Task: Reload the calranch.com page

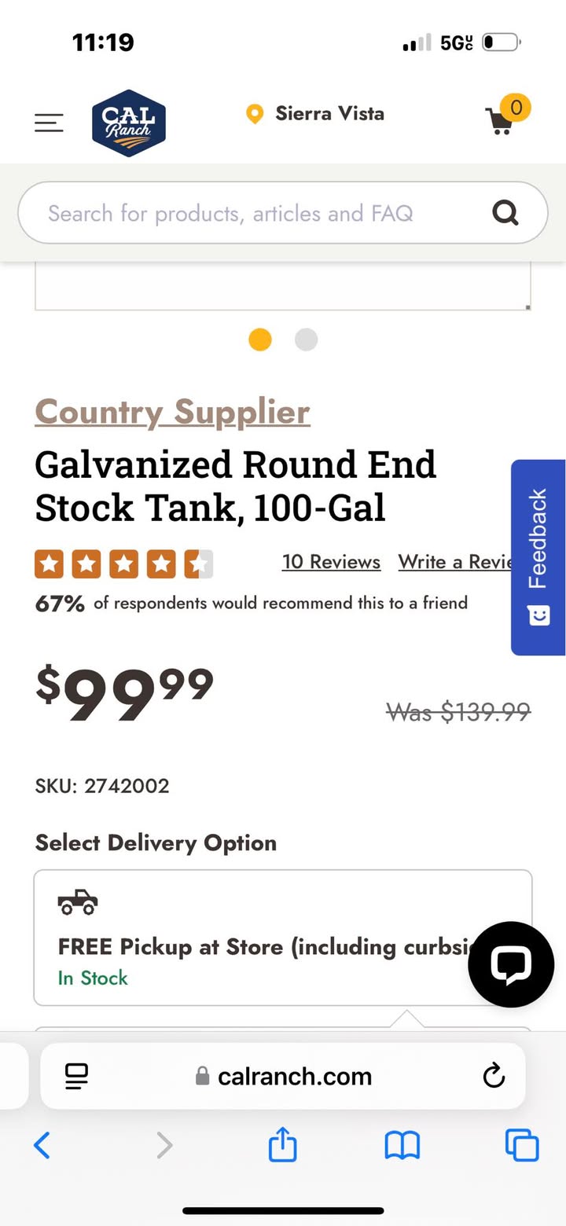Action: pyautogui.click(x=494, y=1076)
